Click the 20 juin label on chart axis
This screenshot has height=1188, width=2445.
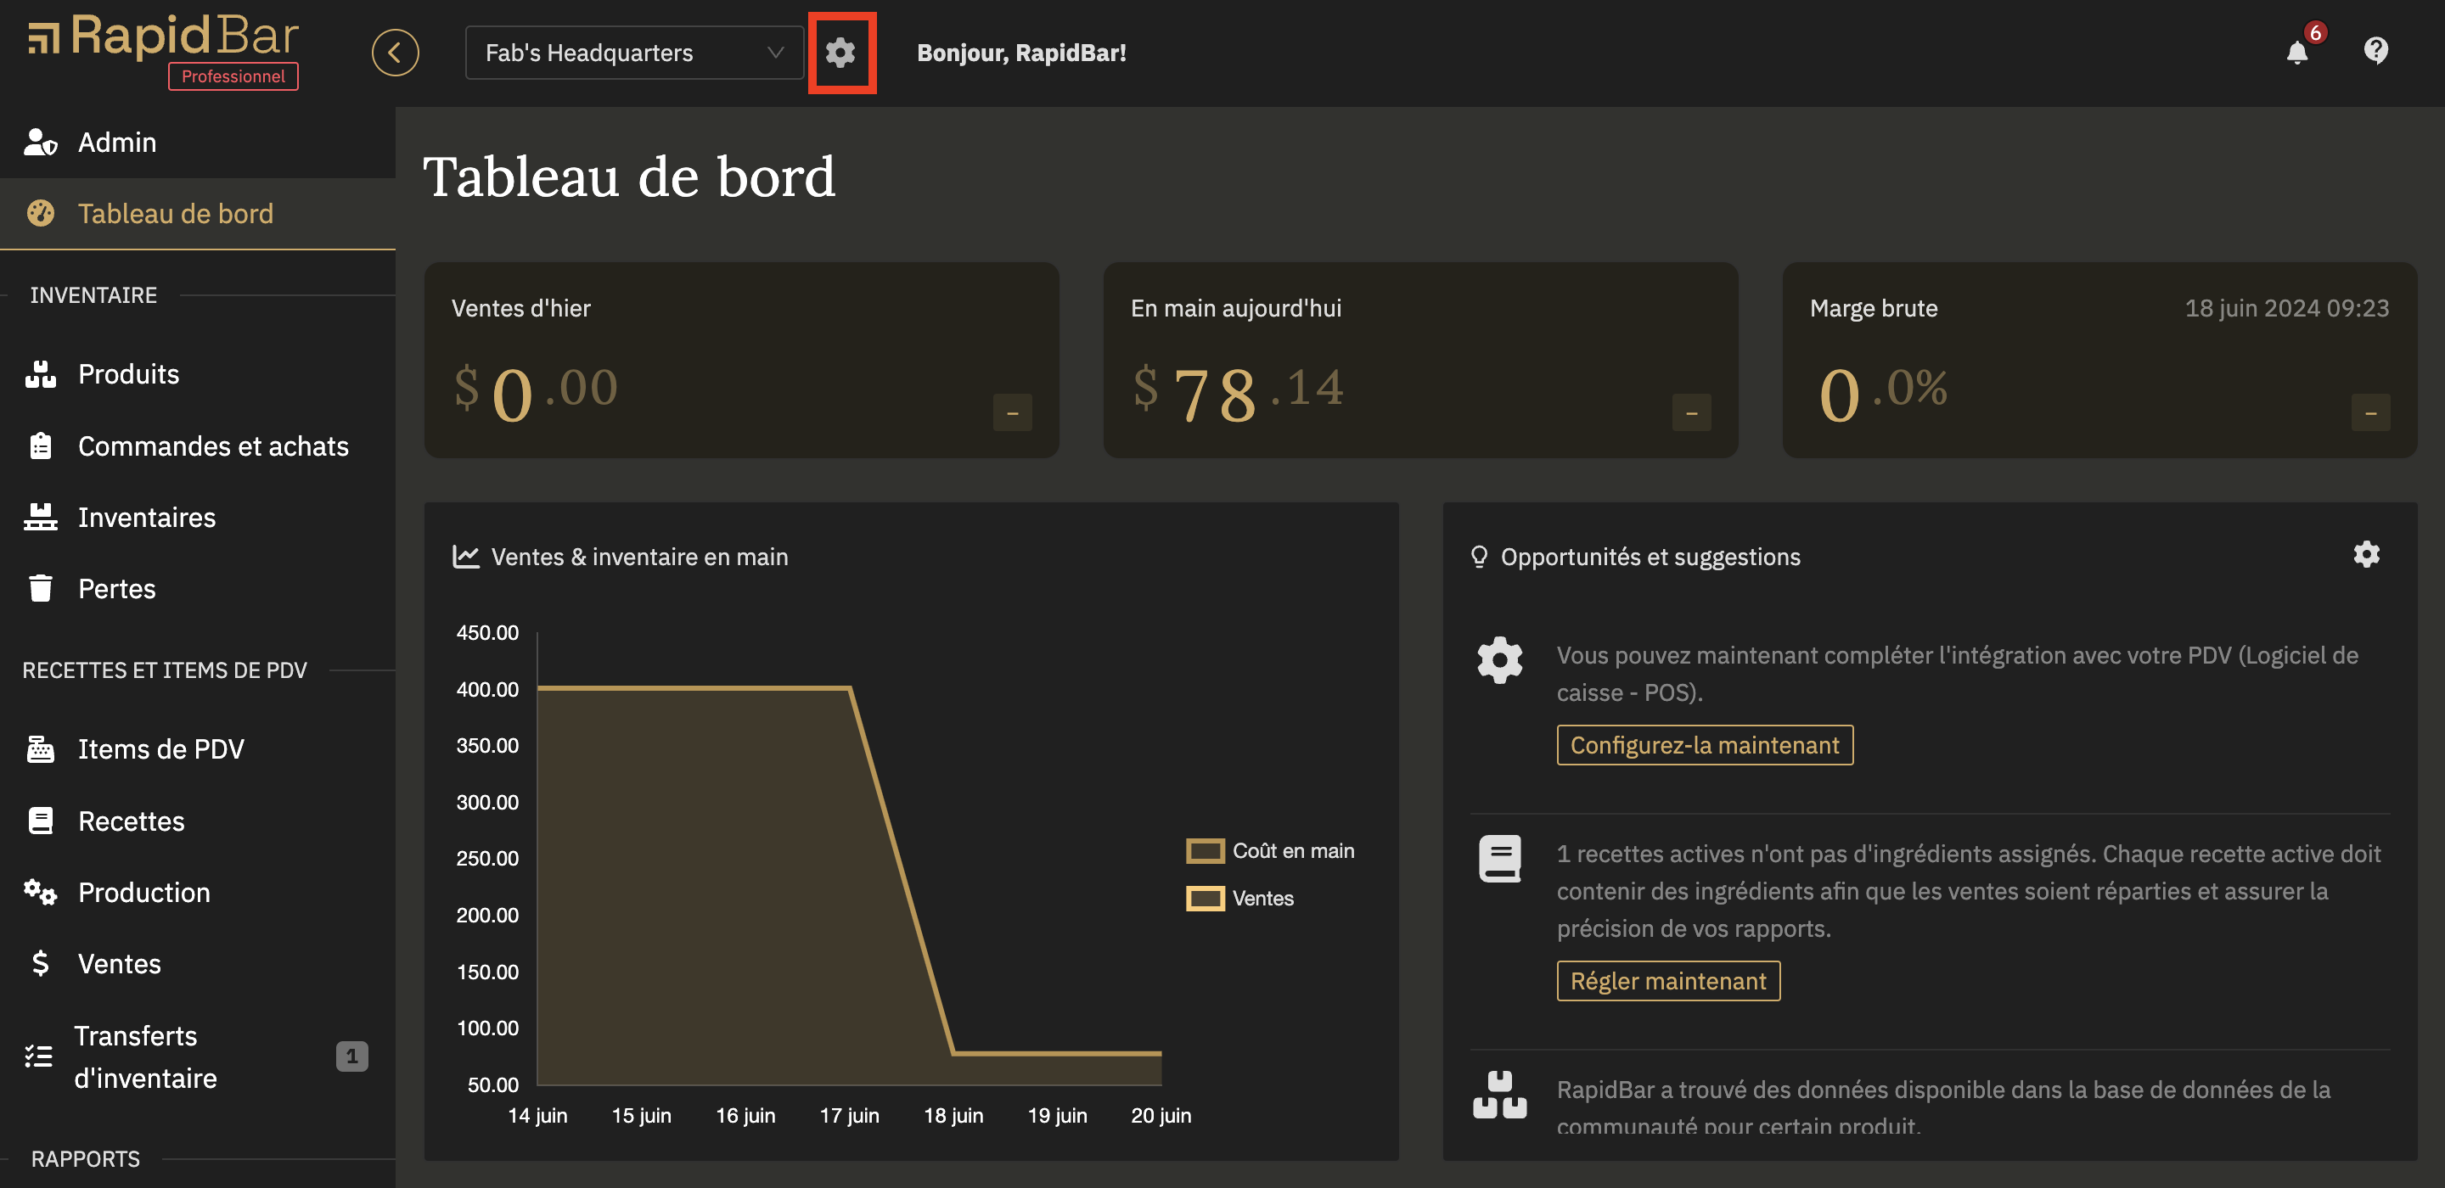coord(1161,1115)
